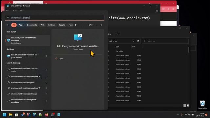Click the Windows Start button
Viewport: 210px width, 118px height.
coord(5,115)
